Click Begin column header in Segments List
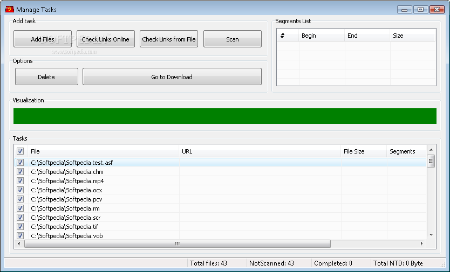Image resolution: width=450 pixels, height=272 pixels. coord(322,36)
